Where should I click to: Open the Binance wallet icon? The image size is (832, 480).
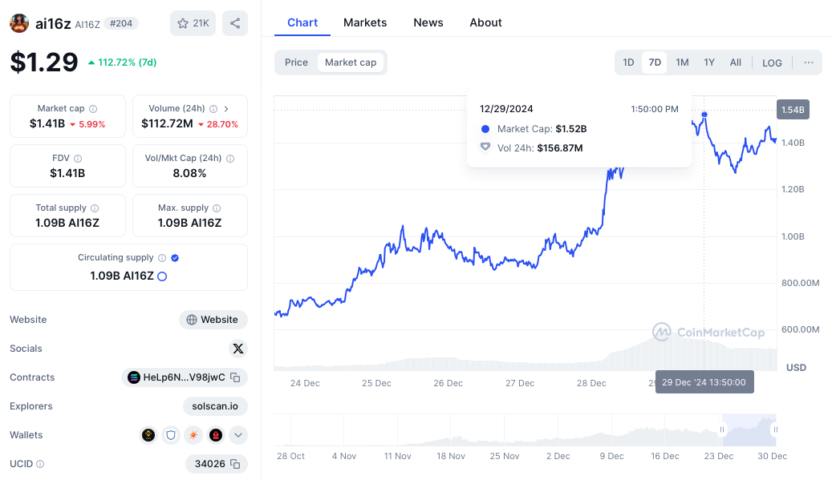pyautogui.click(x=148, y=435)
